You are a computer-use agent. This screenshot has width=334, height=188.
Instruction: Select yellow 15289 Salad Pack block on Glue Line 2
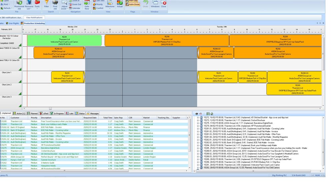pyautogui.click(x=294, y=89)
